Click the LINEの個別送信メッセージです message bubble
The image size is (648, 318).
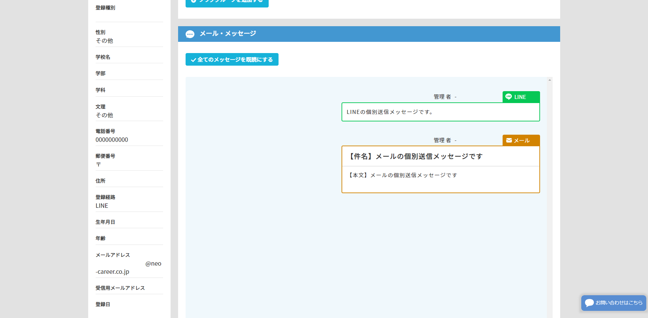coord(440,112)
